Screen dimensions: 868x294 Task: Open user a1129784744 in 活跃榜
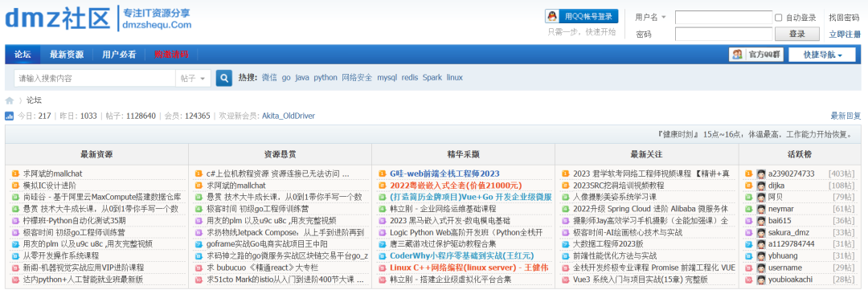(x=792, y=244)
